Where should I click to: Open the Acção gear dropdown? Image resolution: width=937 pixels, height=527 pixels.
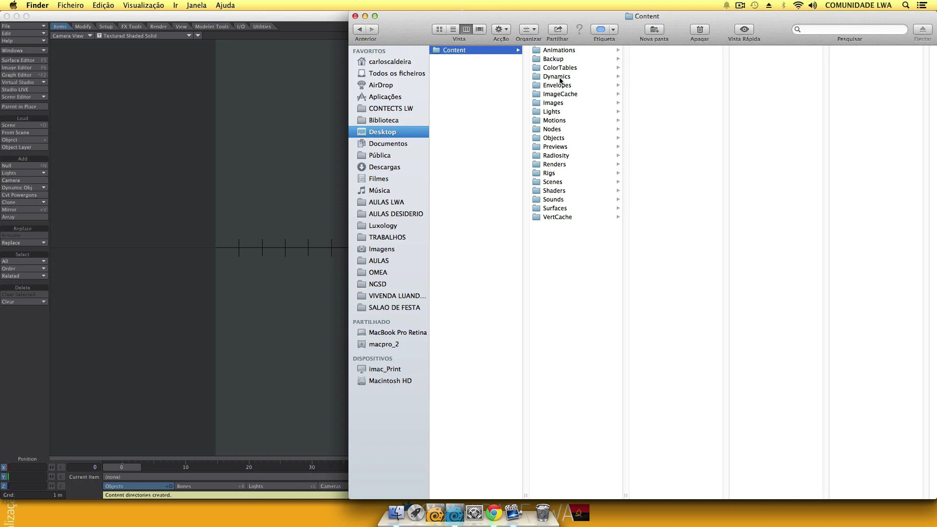[x=501, y=29]
